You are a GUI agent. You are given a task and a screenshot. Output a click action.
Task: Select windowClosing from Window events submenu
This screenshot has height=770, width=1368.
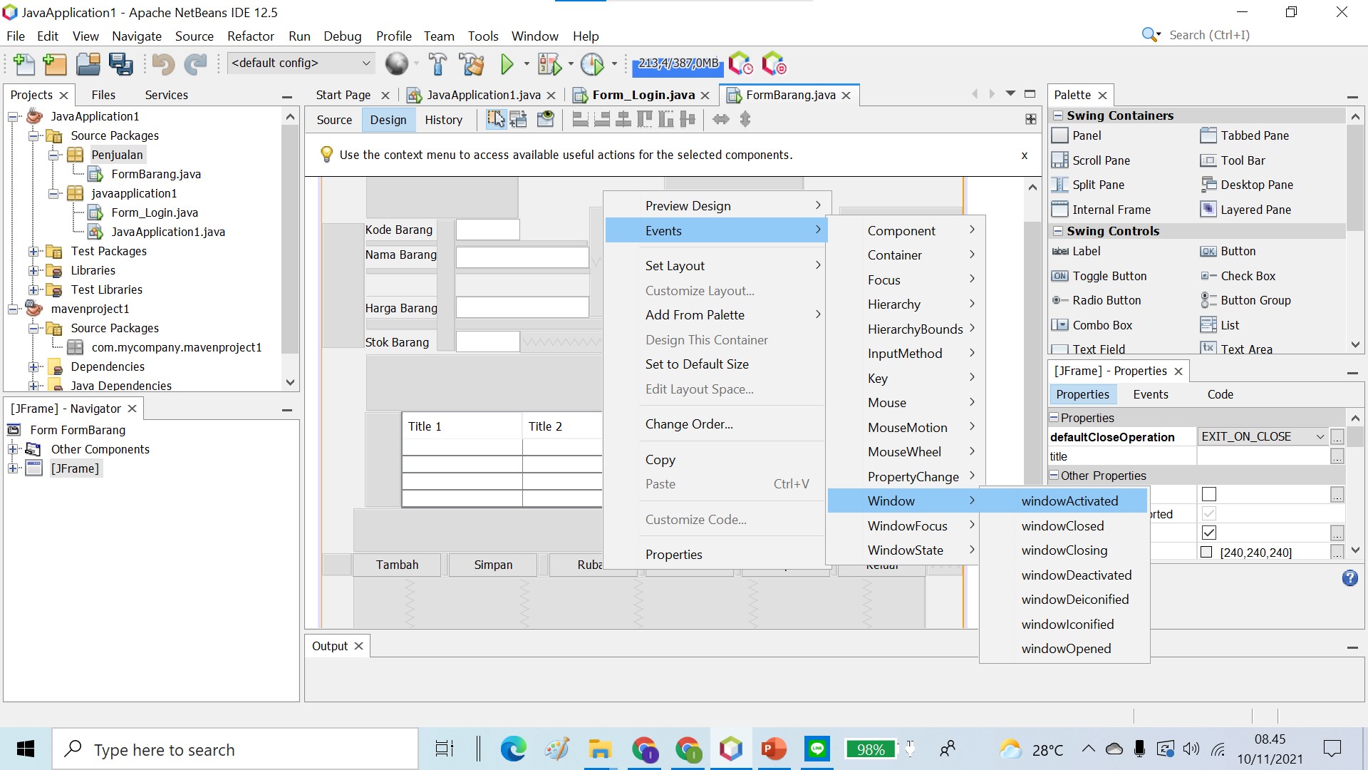pyautogui.click(x=1064, y=550)
